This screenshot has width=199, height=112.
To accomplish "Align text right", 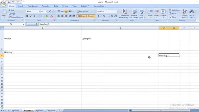I will pos(66,16).
